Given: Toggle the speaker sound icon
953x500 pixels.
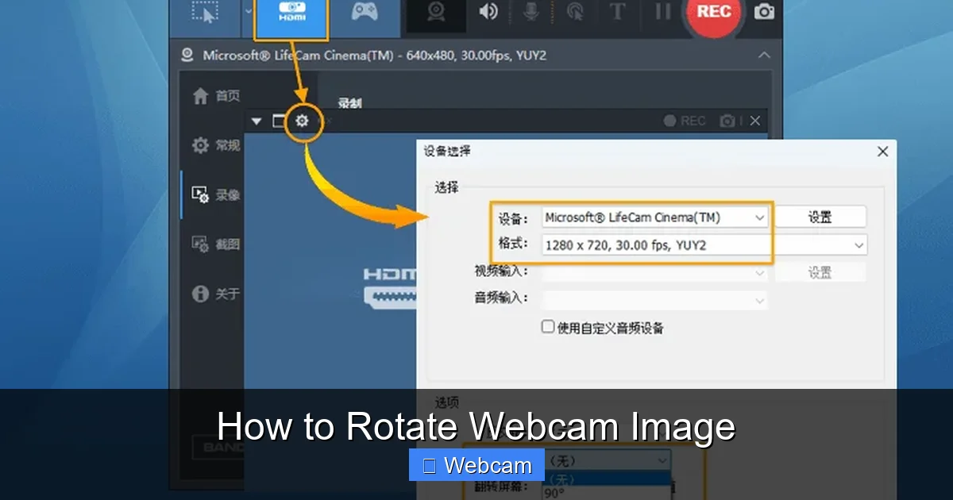Looking at the screenshot, I should [x=488, y=11].
